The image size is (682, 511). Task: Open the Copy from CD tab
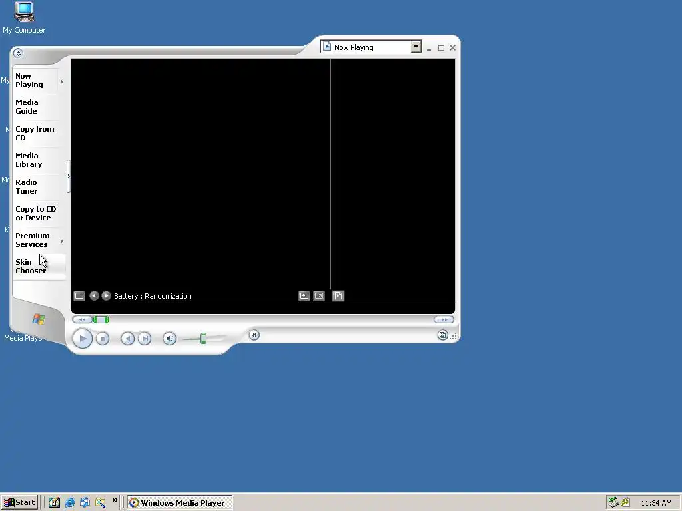click(x=35, y=133)
